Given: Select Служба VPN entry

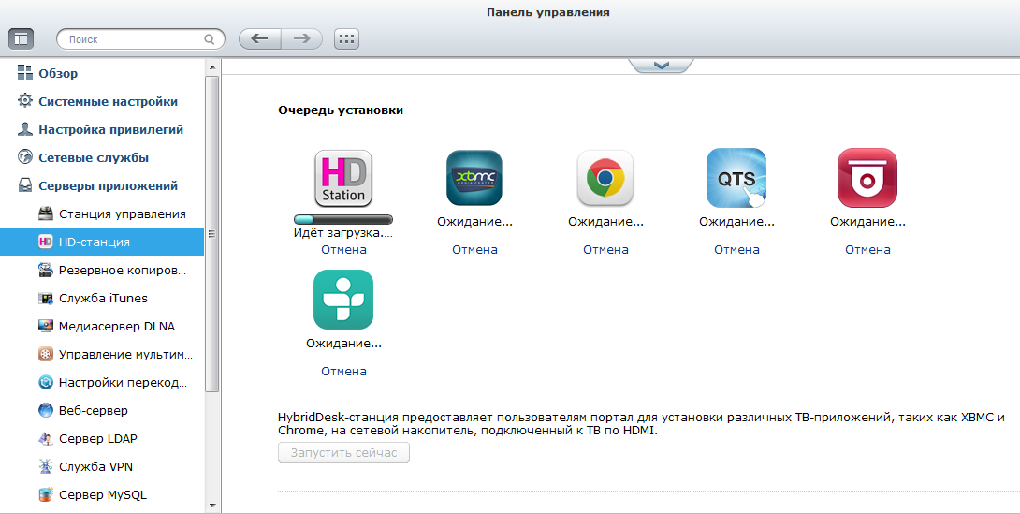Looking at the screenshot, I should (x=95, y=466).
